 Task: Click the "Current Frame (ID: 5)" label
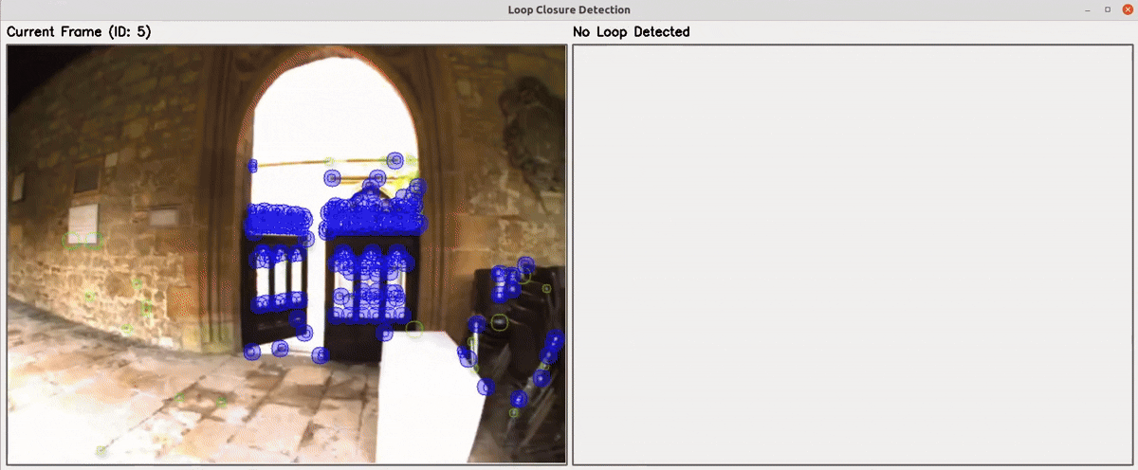(x=79, y=32)
